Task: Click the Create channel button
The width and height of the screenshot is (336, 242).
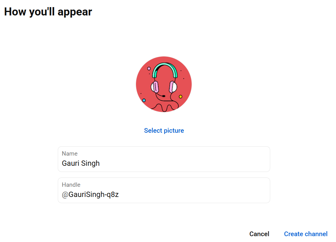Action: (x=306, y=234)
